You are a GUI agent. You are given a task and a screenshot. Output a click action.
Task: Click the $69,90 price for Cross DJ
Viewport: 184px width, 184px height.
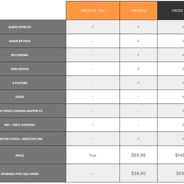138,155
